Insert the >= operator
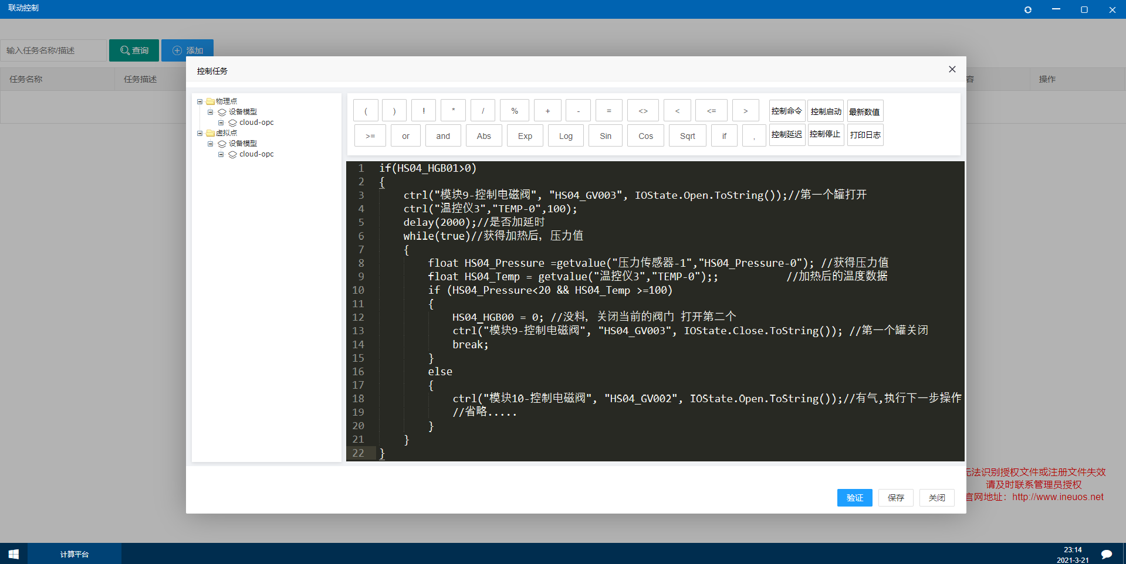 (370, 136)
